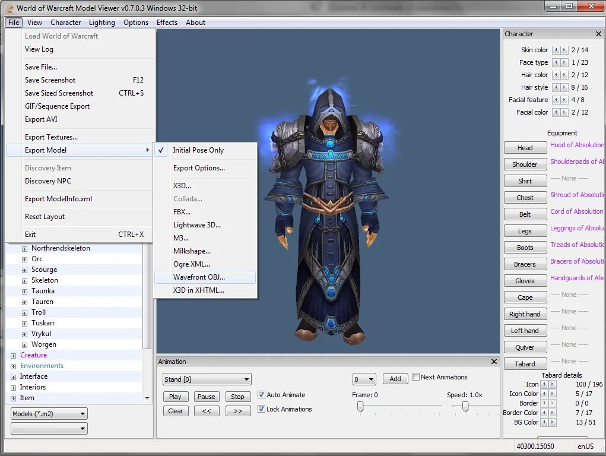Open the animation loop count dropdown
Viewport: 606px width, 456px height.
(x=364, y=379)
